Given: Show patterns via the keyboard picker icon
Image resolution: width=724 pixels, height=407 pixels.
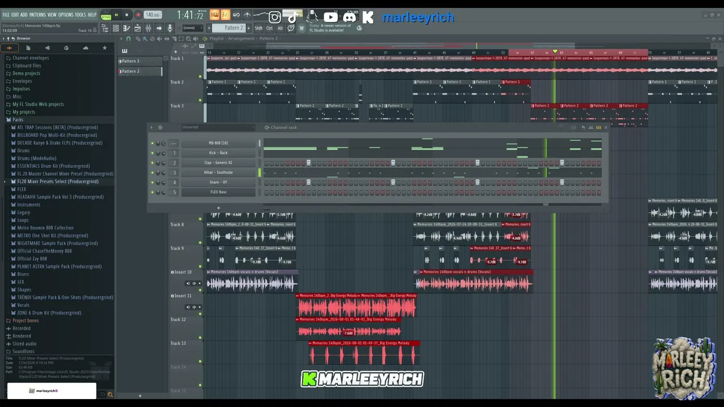Looking at the screenshot, I should click(201, 46).
